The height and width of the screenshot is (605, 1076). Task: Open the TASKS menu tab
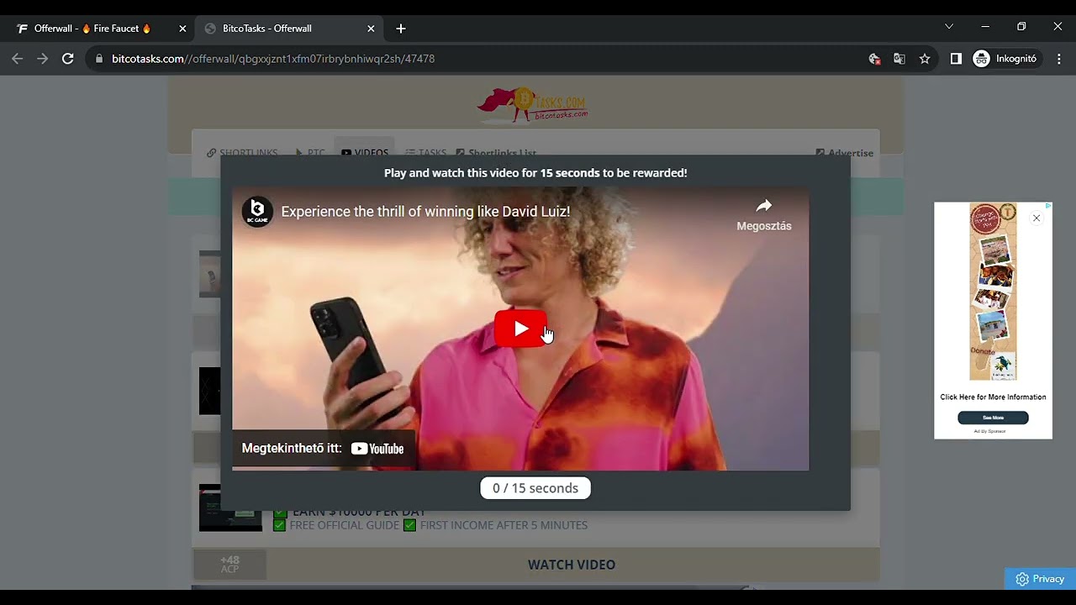(x=426, y=153)
